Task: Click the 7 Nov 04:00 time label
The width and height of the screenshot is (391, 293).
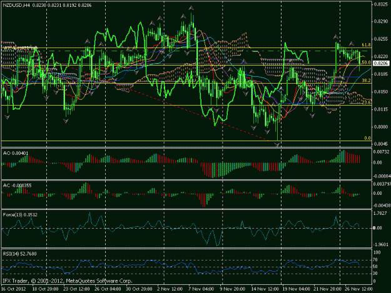Action: click(x=201, y=289)
